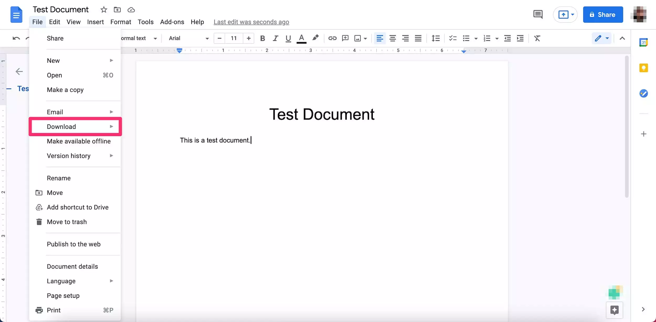
Task: Click the Explore button at bottom right
Action: tap(614, 310)
